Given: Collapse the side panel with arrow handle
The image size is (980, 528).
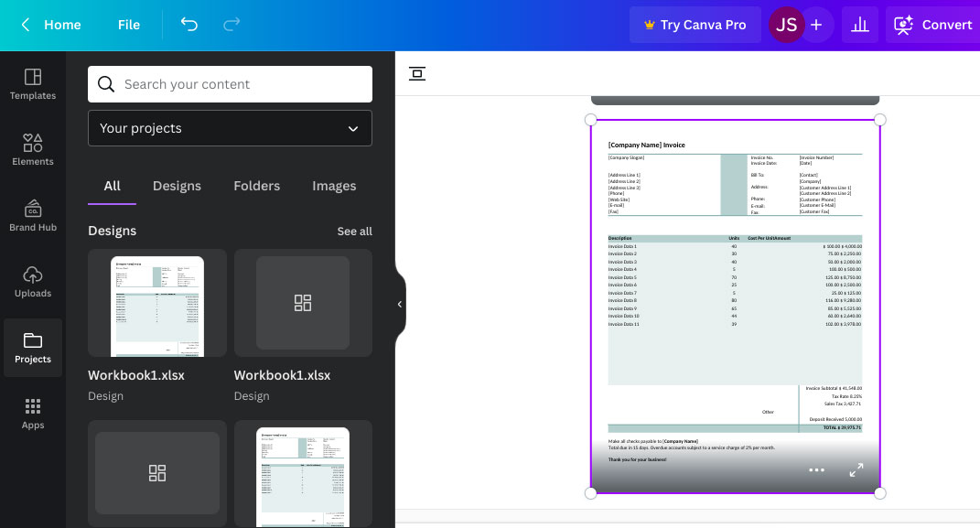Looking at the screenshot, I should pyautogui.click(x=400, y=304).
